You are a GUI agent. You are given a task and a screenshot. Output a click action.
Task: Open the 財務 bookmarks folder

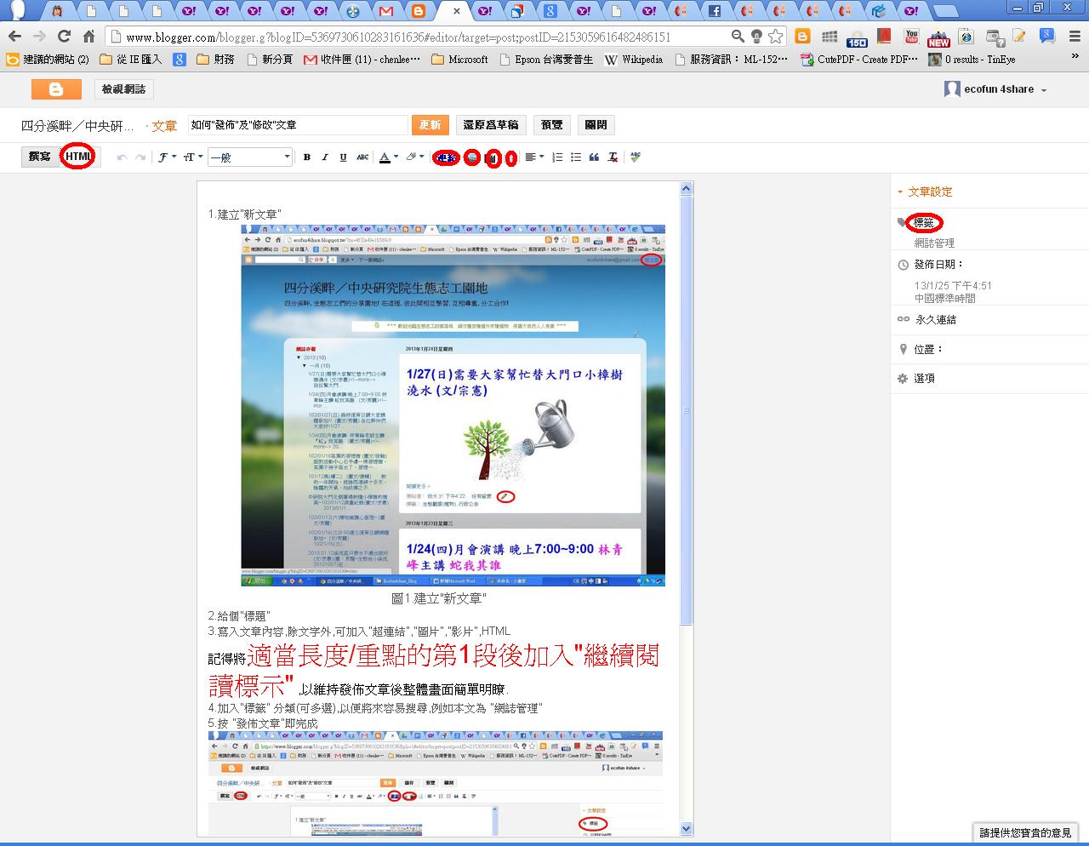coord(215,60)
